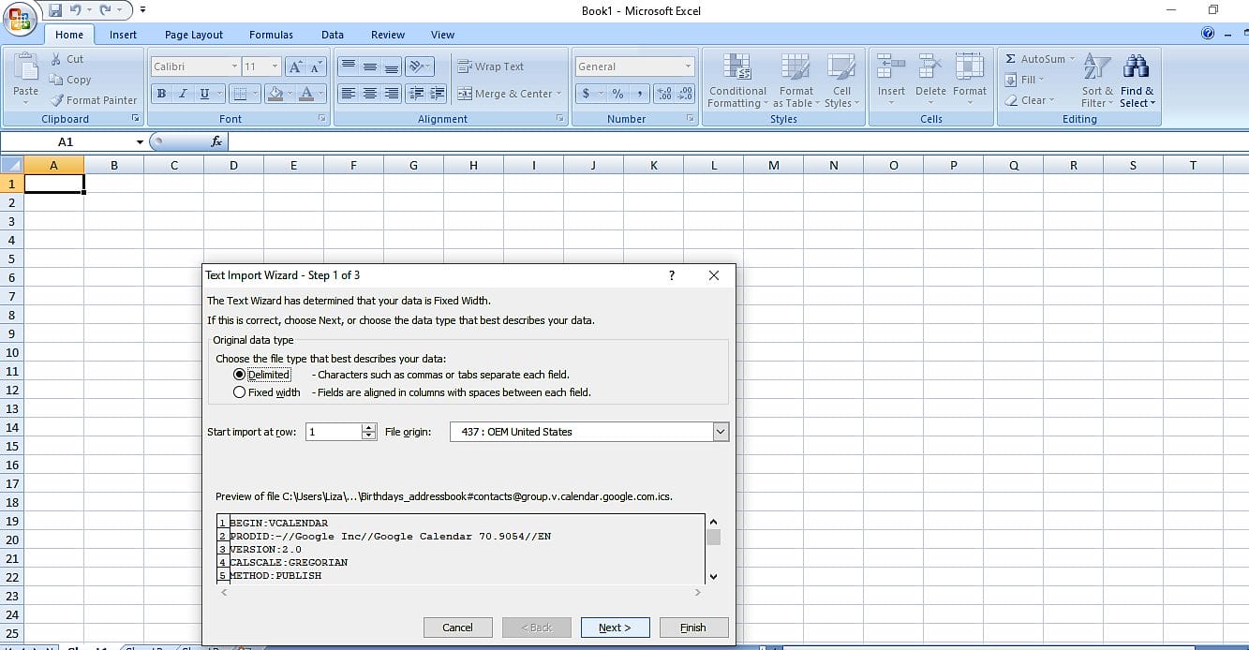The height and width of the screenshot is (650, 1249).
Task: Click the Next button in the wizard
Action: (615, 627)
